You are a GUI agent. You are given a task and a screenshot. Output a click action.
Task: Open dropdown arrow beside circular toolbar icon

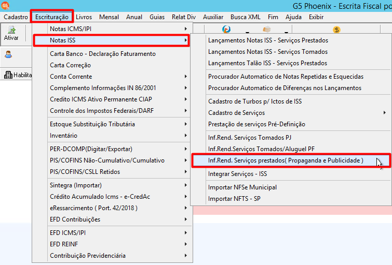pyautogui.click(x=247, y=32)
